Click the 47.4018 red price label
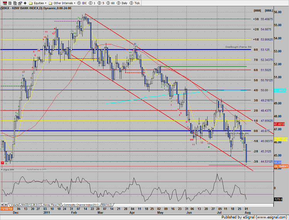Viewport: 289px width, 220px height. coord(279,124)
